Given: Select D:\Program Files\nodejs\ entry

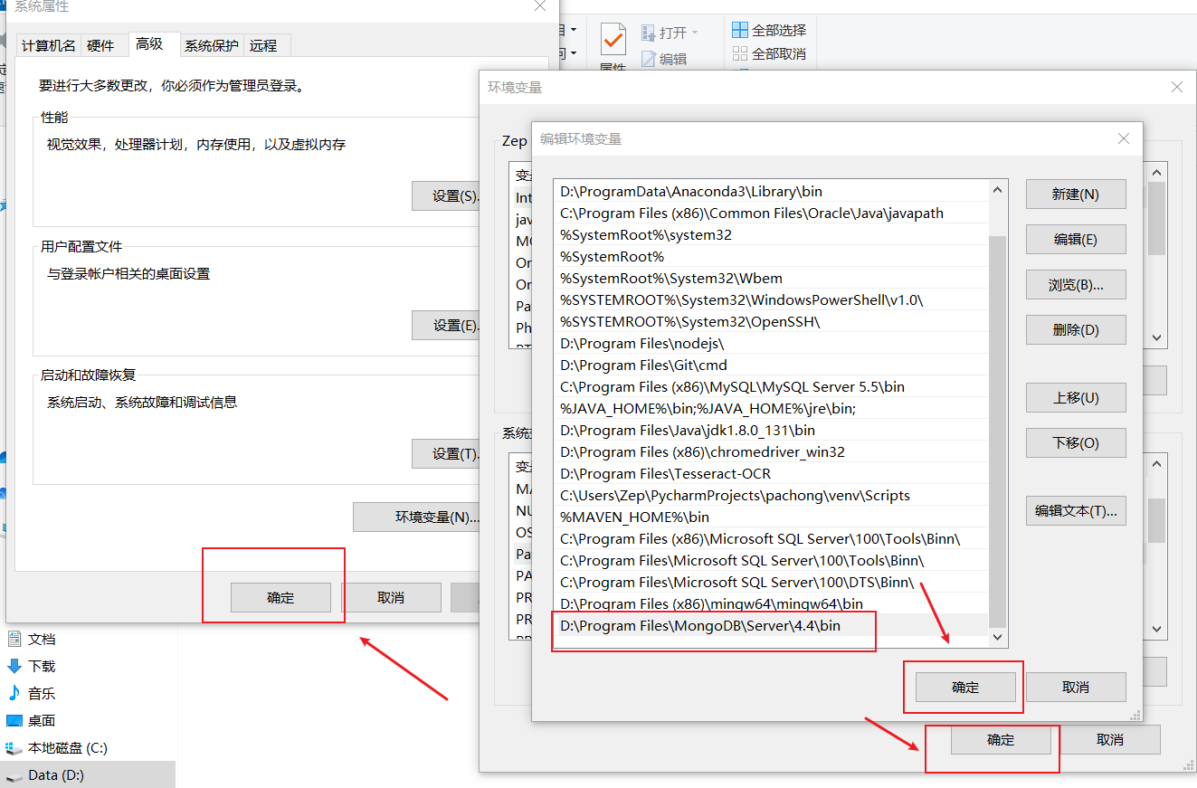Looking at the screenshot, I should pos(771,343).
